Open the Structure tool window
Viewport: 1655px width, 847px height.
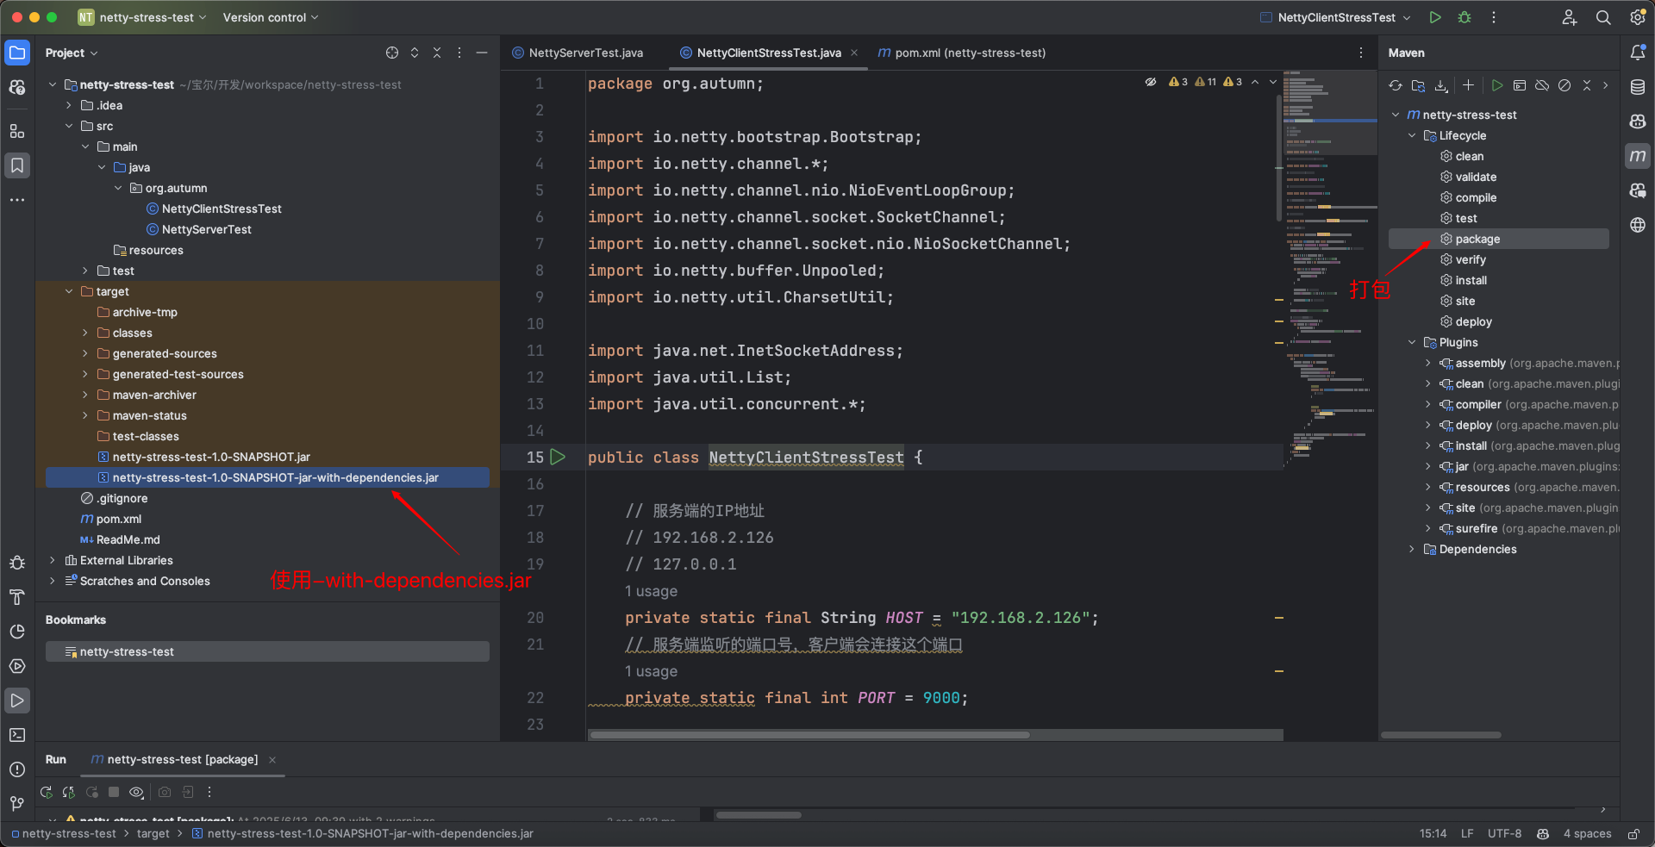pyautogui.click(x=17, y=131)
